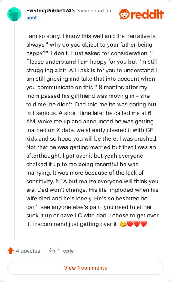Viewport: 171px width, 282px height.
Task: Upvote the comment with the orange arrow
Action: [x=11, y=251]
